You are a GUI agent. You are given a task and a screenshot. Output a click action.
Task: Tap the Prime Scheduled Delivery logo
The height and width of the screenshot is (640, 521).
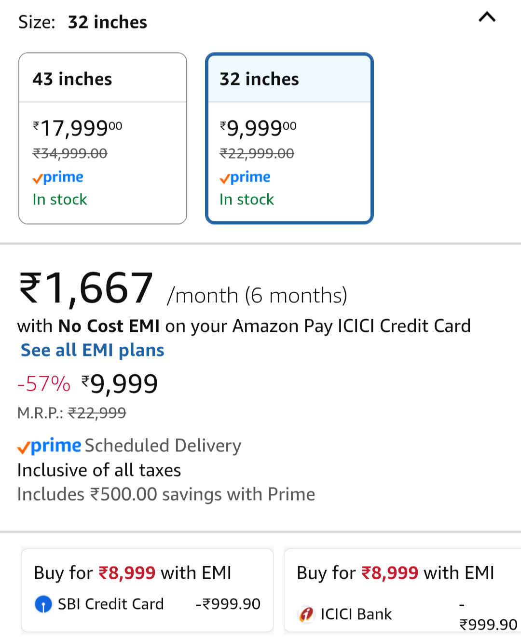(x=49, y=446)
